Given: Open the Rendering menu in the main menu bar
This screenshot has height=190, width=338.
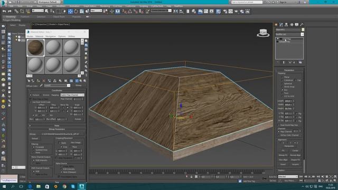Looking at the screenshot, I should 105,6.
